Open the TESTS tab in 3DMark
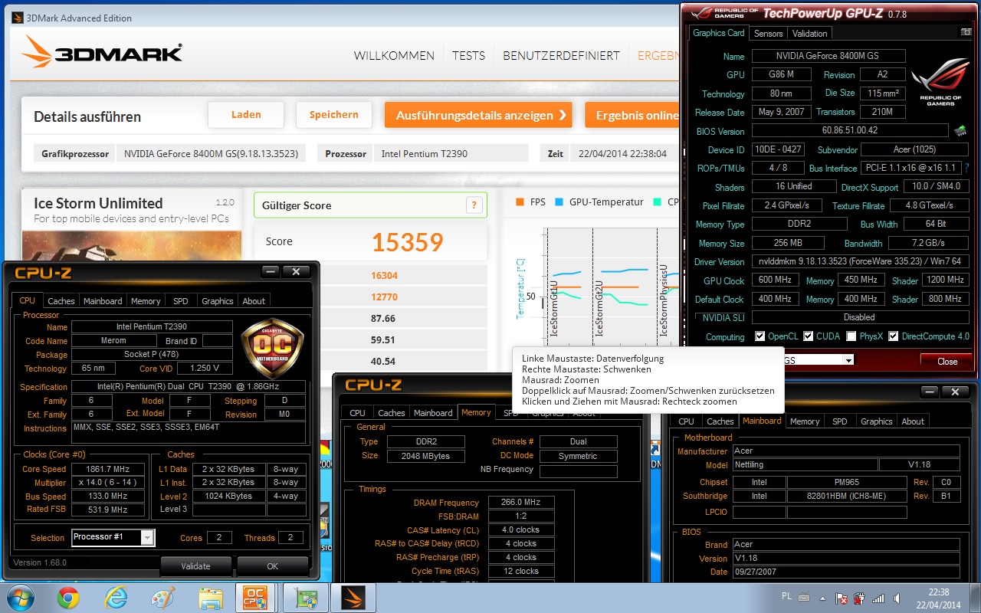 [x=468, y=56]
